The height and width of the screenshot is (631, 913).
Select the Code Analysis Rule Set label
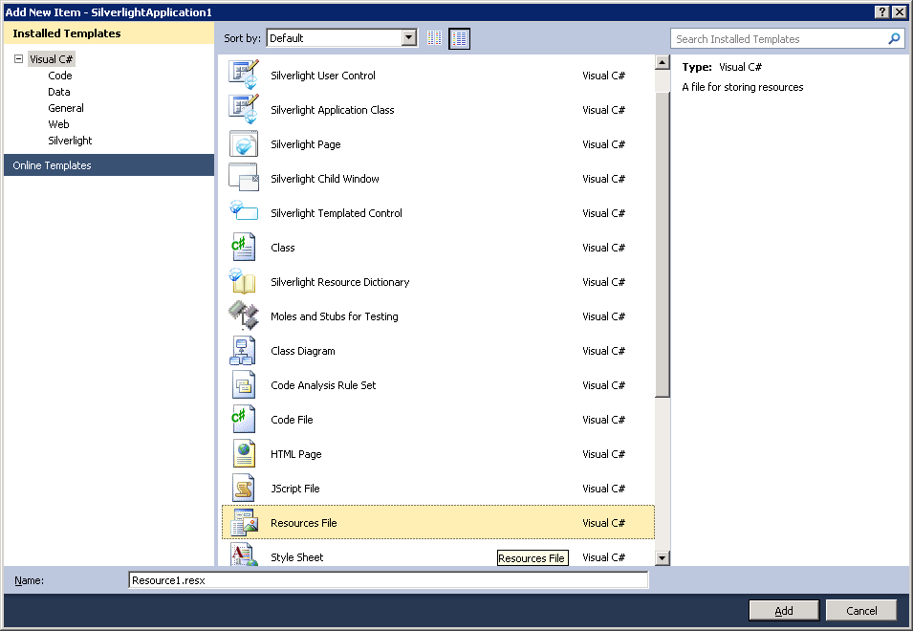pos(323,385)
